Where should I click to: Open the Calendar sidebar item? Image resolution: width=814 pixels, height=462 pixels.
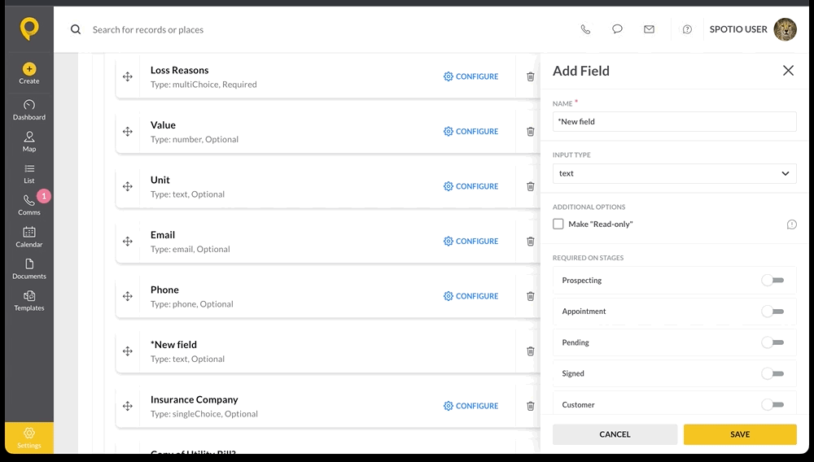[29, 237]
